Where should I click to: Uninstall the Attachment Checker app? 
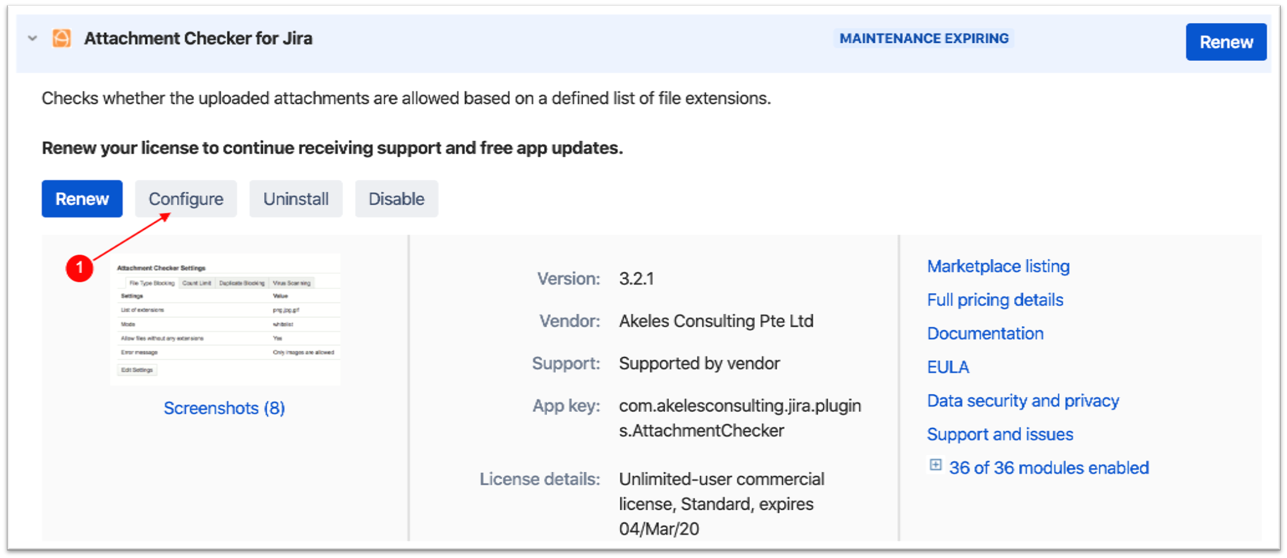296,199
